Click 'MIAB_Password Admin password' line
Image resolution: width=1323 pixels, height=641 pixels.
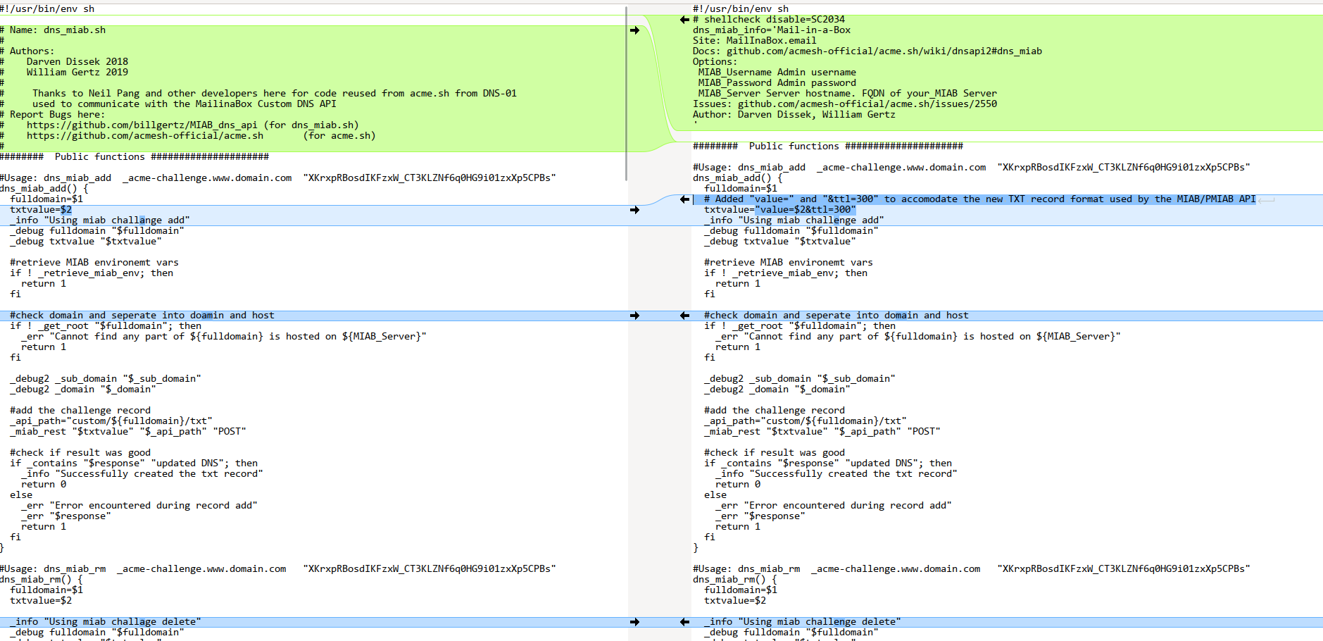pos(777,83)
